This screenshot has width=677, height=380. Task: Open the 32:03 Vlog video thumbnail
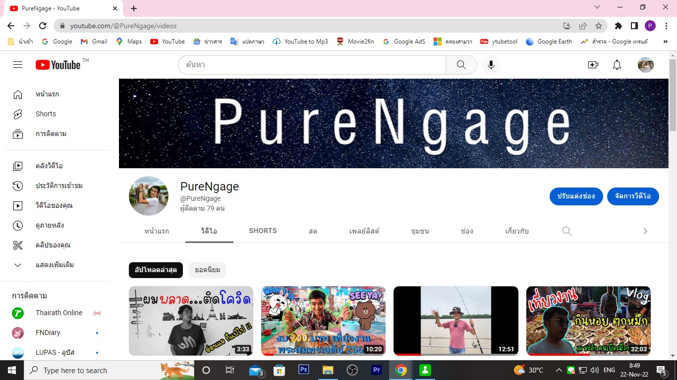tap(588, 321)
